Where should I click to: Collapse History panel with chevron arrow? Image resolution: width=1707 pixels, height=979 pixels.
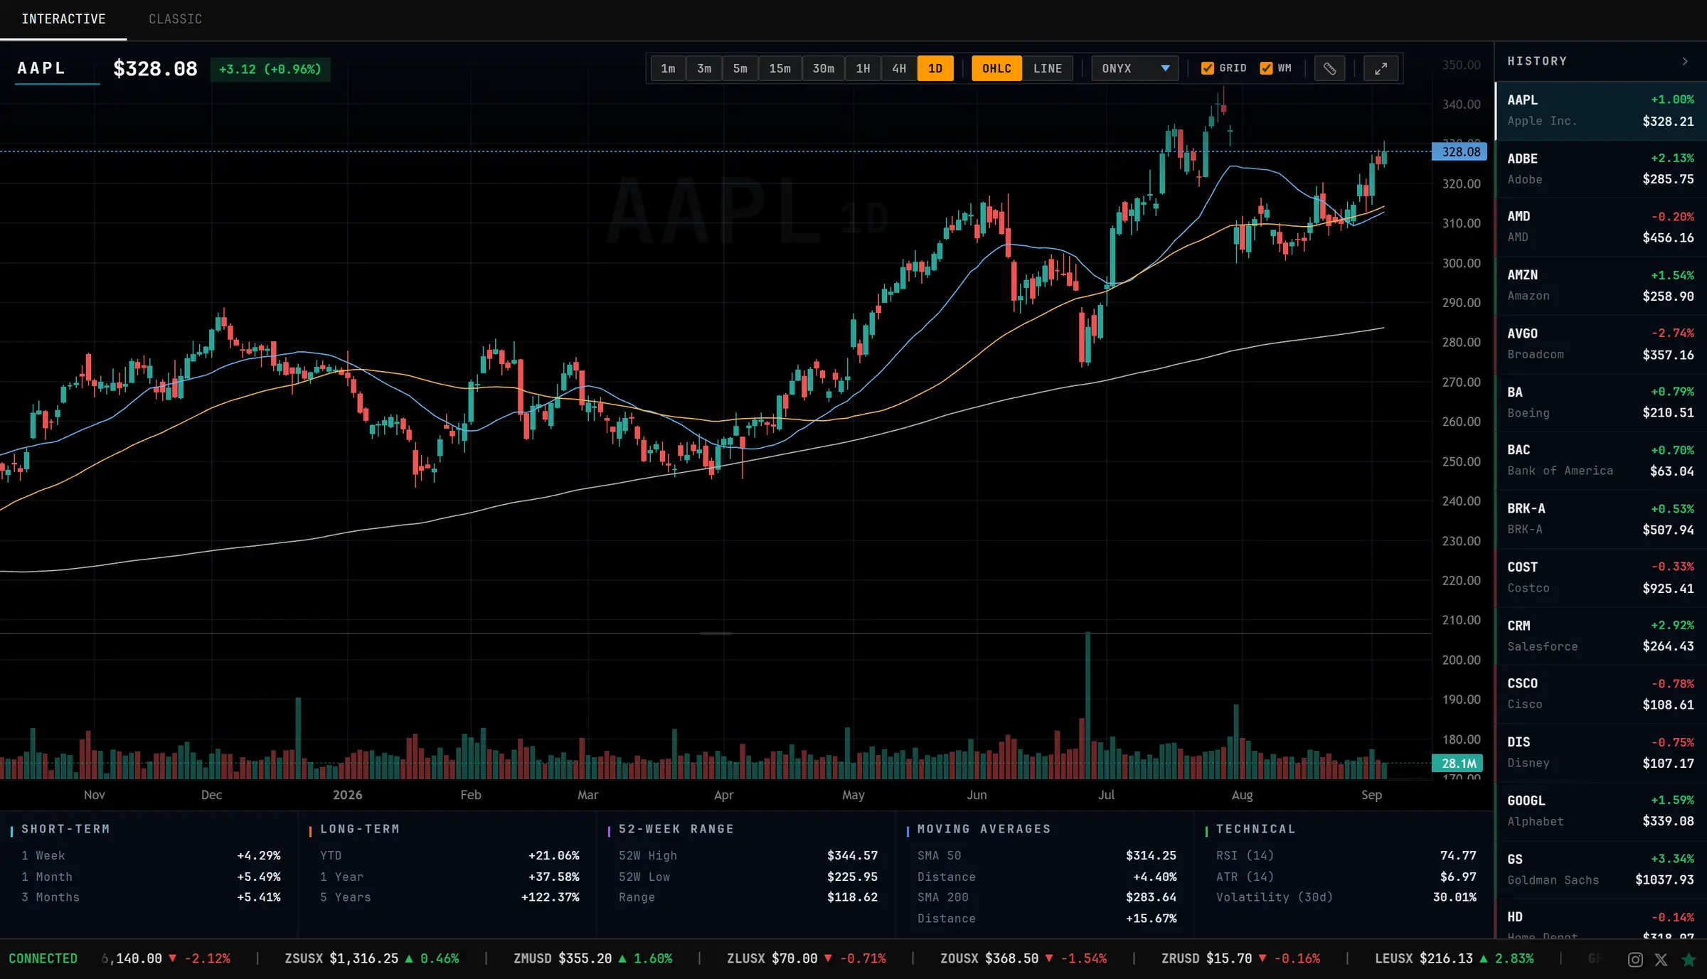click(x=1685, y=61)
